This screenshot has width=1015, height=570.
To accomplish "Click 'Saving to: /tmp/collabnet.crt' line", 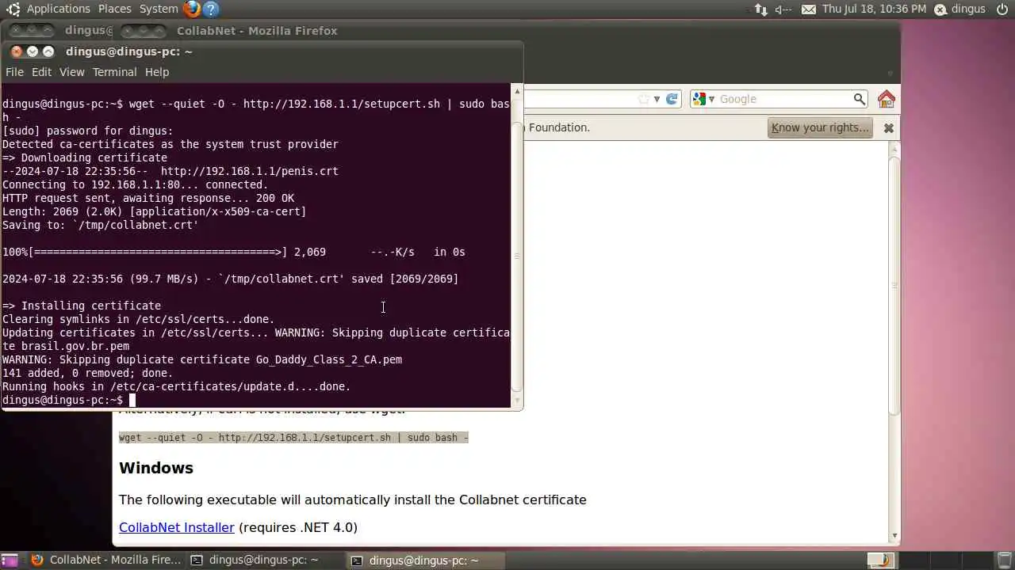I will [101, 225].
